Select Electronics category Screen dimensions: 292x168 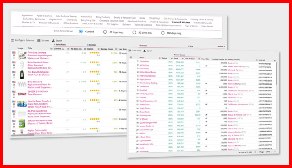pyautogui.click(x=72, y=20)
